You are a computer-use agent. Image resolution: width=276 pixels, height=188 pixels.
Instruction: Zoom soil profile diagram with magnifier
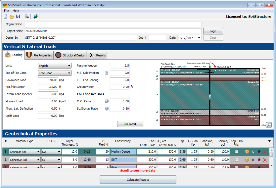pyautogui.click(x=269, y=125)
